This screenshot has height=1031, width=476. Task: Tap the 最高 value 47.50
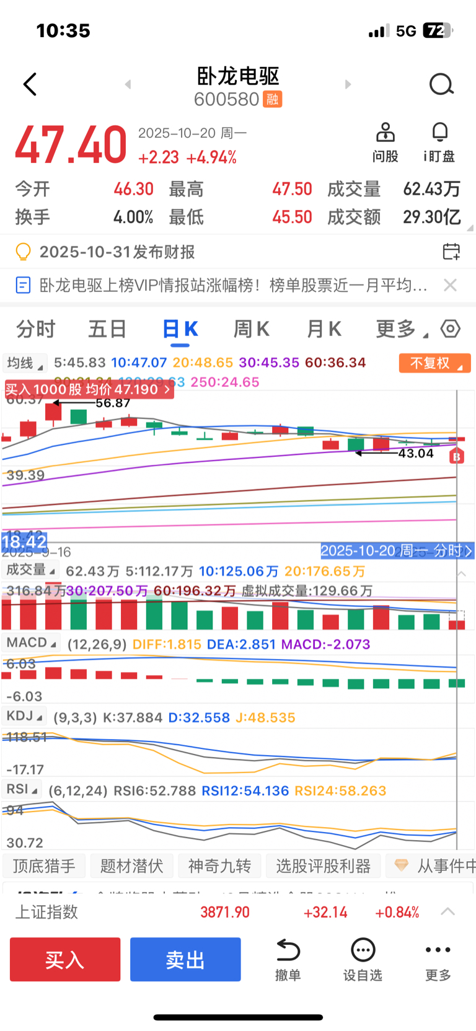tap(292, 189)
